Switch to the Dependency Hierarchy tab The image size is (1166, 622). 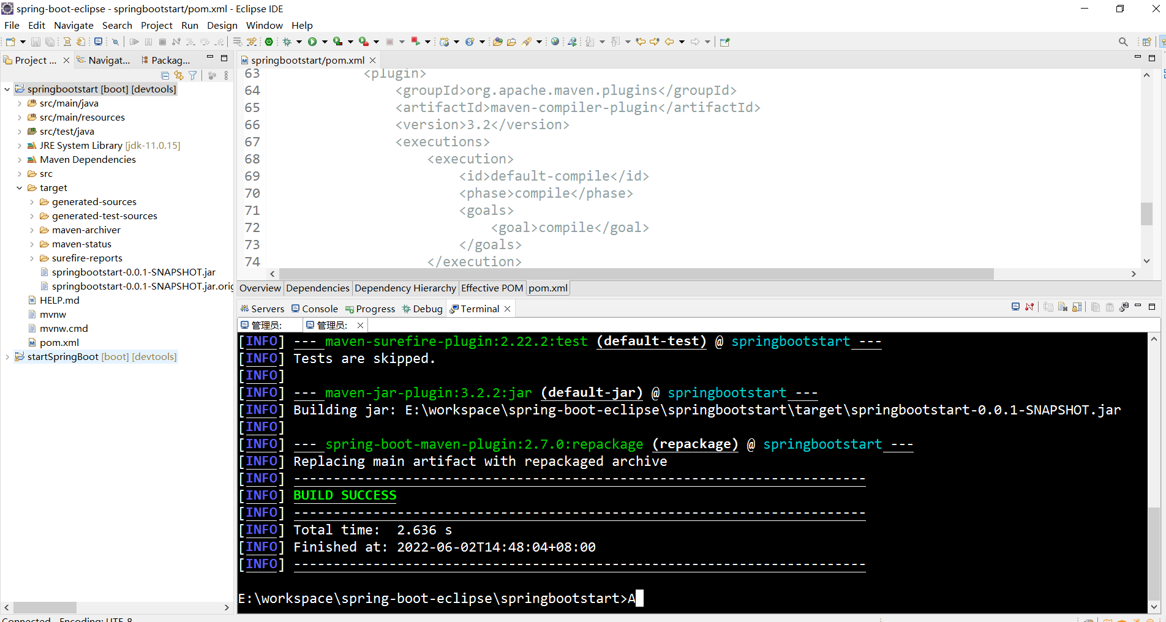(x=405, y=288)
